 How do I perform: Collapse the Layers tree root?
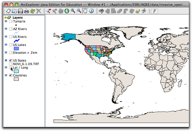(5, 18)
